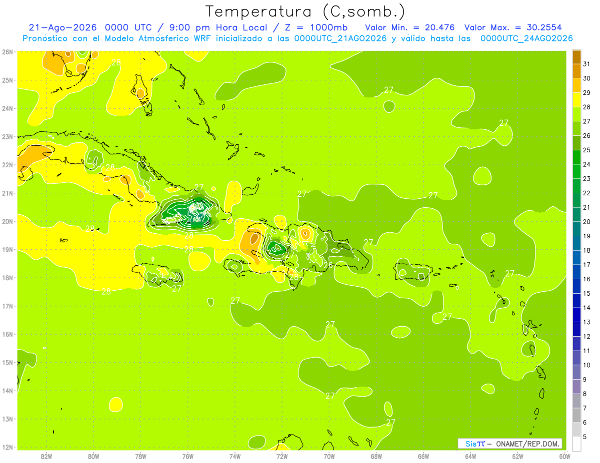Viewport: 600px width, 463px height.
Task: Click the "5" label on the color scale
Action: (x=585, y=437)
